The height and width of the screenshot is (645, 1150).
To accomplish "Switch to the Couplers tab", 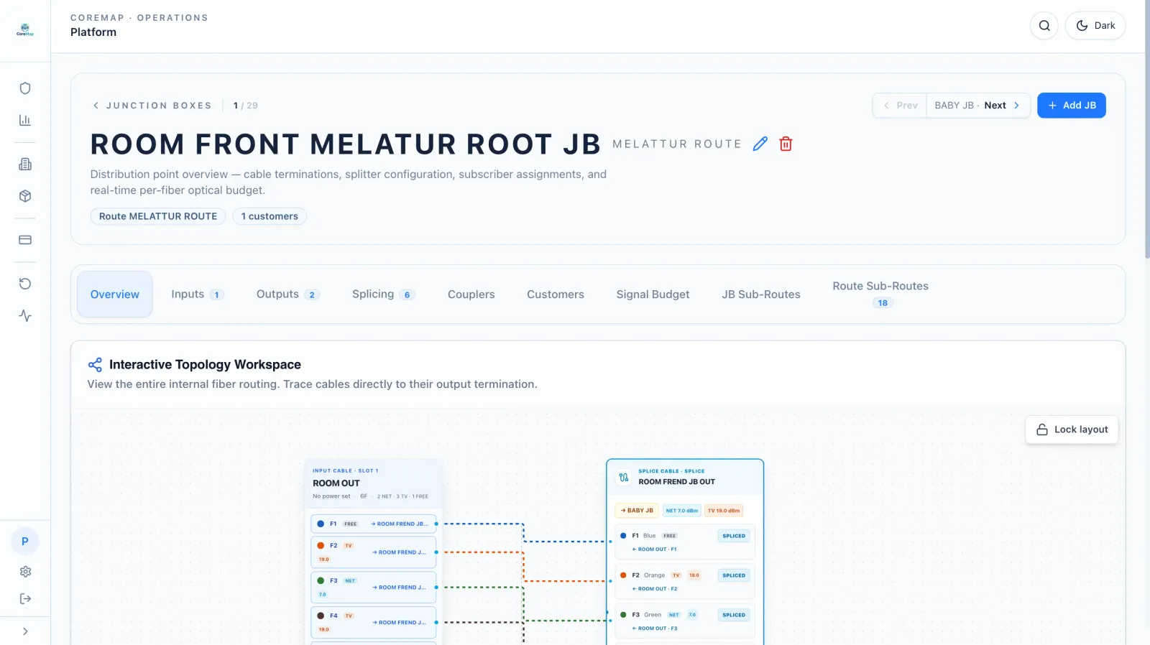I will 471,294.
